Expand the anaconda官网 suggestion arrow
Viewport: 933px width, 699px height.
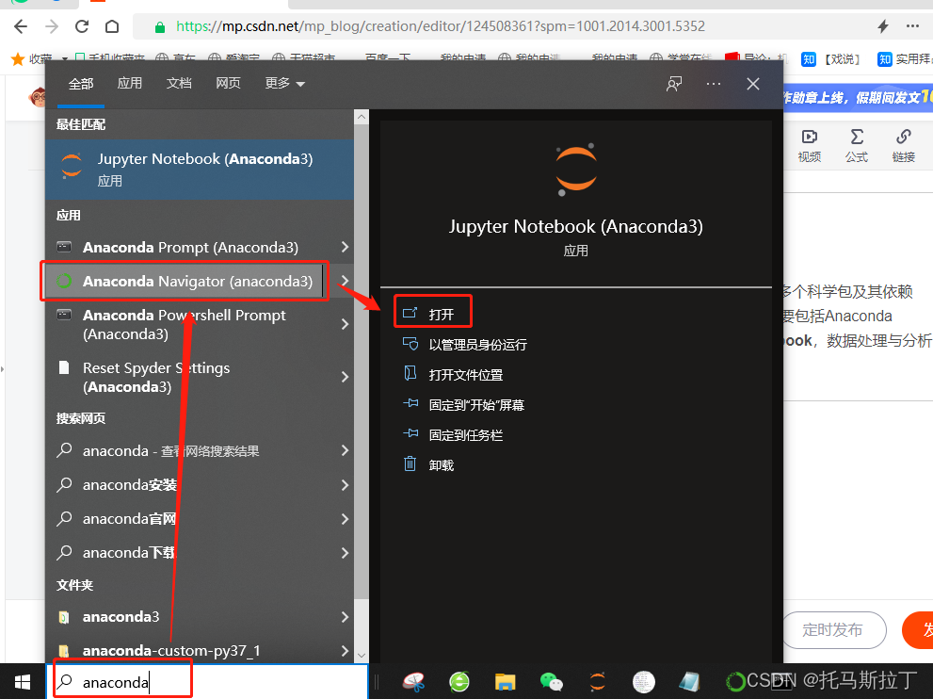(346, 519)
